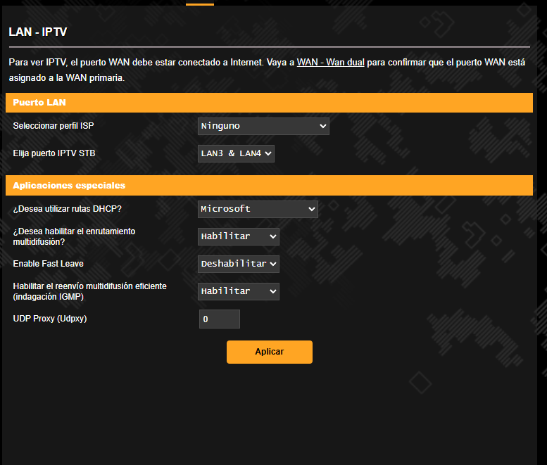Click the reenvío multidifusión eficiente label
The width and height of the screenshot is (547, 465).
89,291
